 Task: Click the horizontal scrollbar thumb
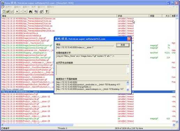pyautogui.click(x=38, y=125)
